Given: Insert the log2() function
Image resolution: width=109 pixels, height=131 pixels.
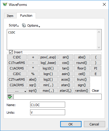Looking at the screenshot, I should pyautogui.click(x=49, y=79).
